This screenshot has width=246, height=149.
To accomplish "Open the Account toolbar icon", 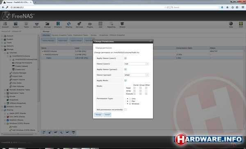I will pyautogui.click(x=5, y=25).
